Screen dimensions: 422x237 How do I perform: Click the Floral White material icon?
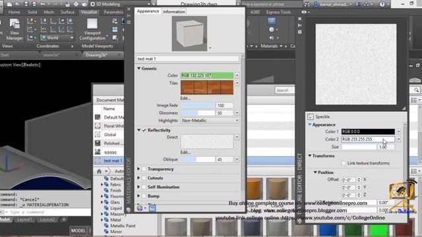point(98,126)
